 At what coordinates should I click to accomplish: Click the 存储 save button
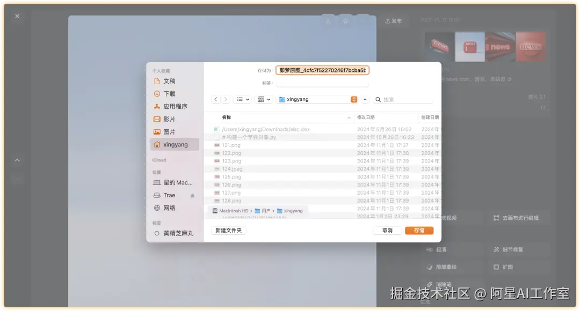419,230
